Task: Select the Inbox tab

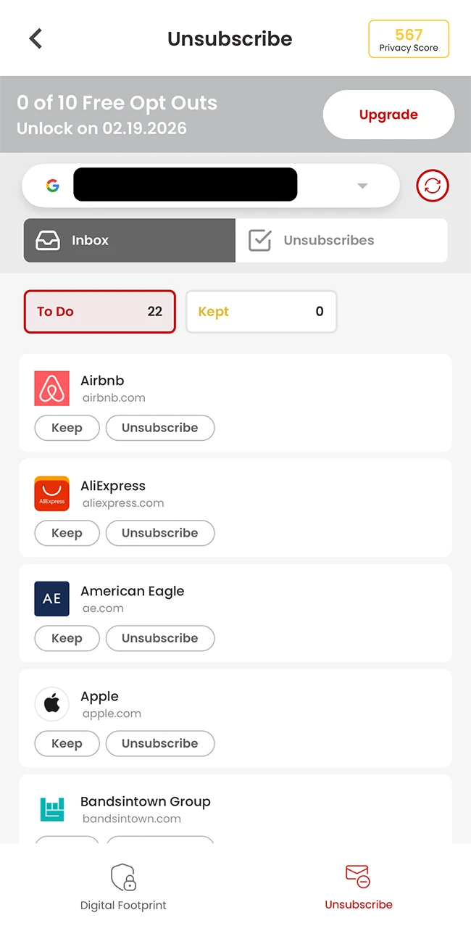Action: 129,240
